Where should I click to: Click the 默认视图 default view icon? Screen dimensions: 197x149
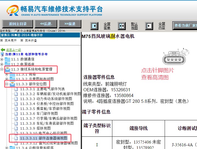click(x=122, y=26)
